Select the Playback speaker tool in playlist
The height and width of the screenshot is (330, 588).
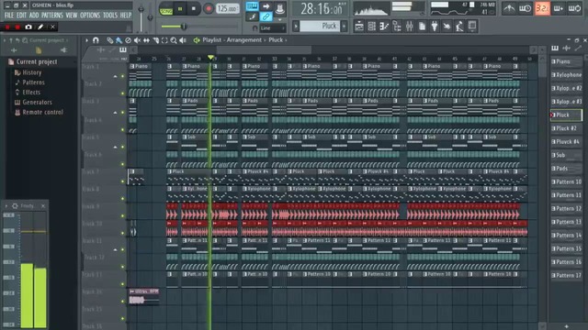coord(183,40)
